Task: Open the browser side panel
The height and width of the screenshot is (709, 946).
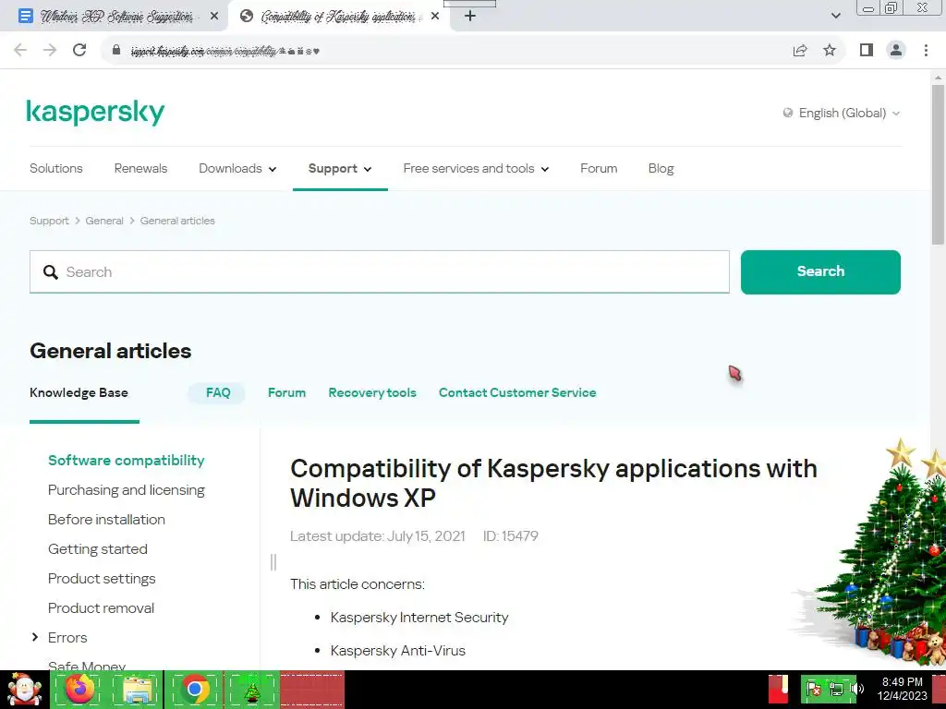Action: [867, 50]
